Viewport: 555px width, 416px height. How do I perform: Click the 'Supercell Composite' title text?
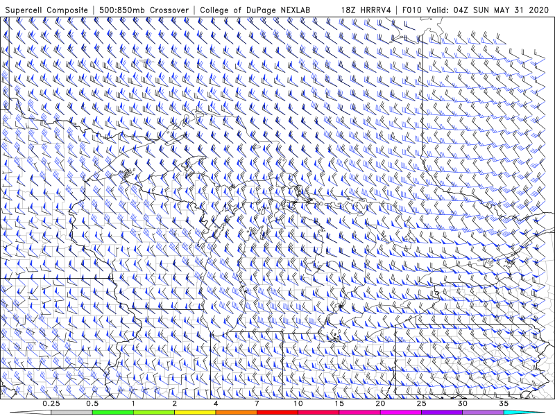click(46, 10)
